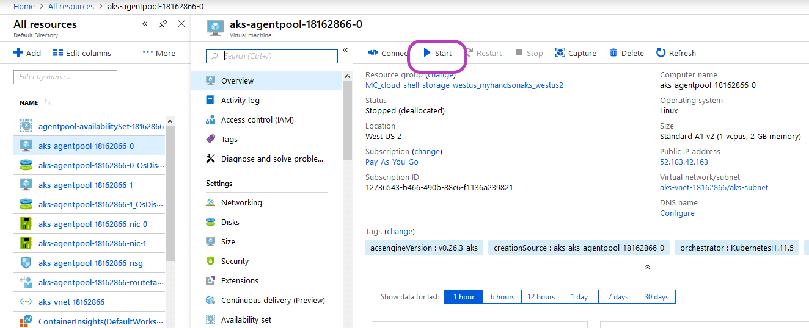Select the 30 days time range
The width and height of the screenshot is (809, 328).
(x=656, y=297)
